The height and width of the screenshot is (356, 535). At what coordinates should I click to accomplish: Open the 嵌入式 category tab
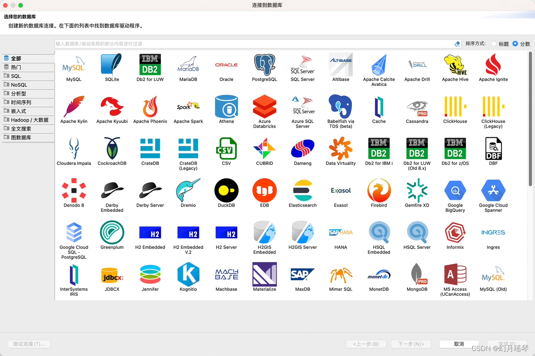coord(28,111)
